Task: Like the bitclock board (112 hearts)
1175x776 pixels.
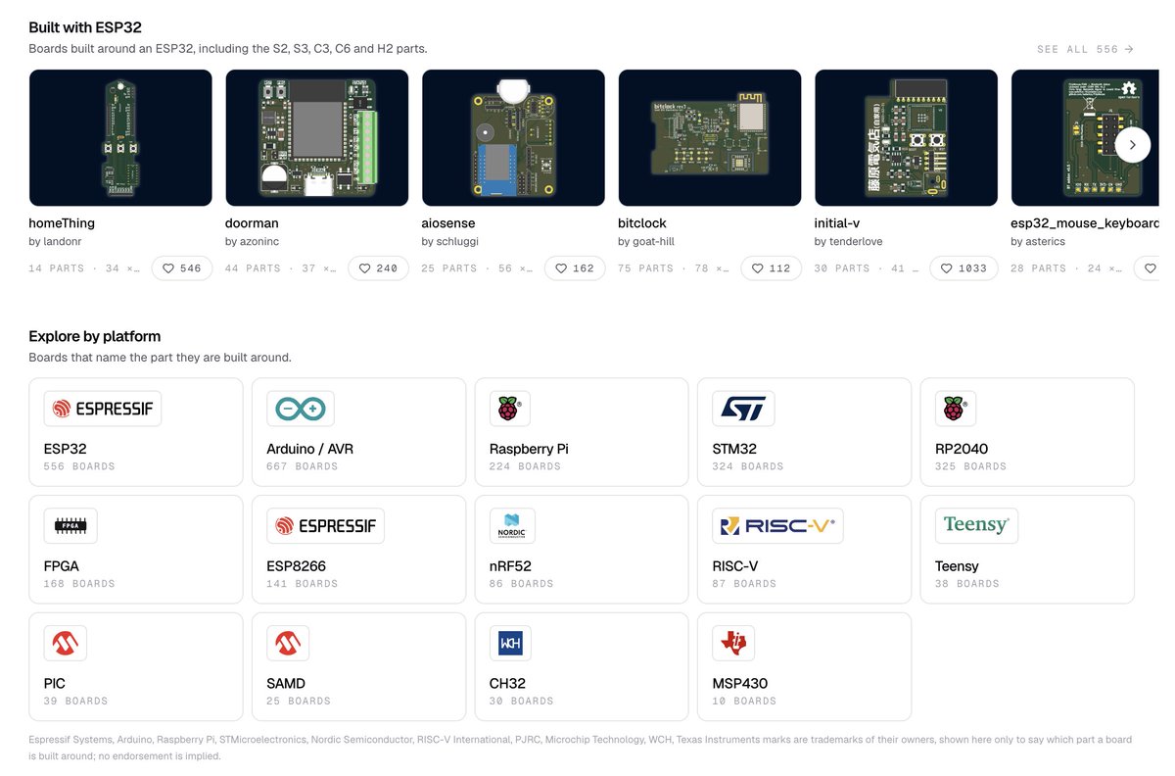Action: coord(771,268)
